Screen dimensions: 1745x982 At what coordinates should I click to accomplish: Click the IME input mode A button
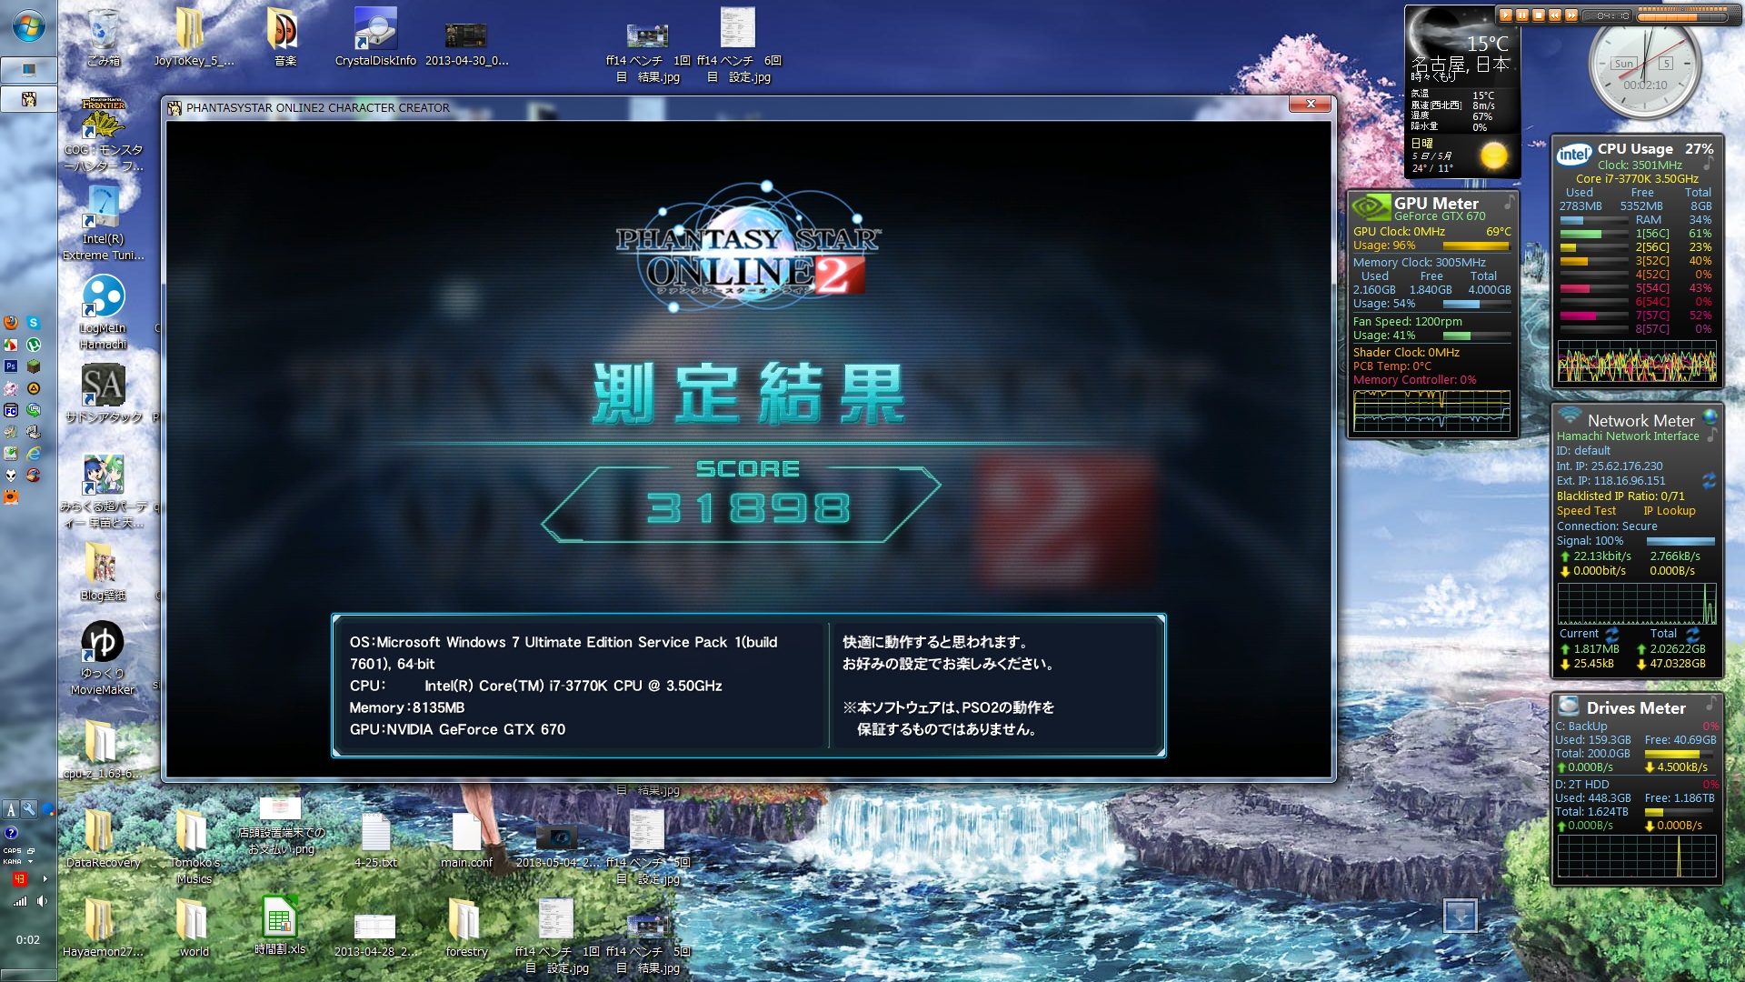click(x=11, y=809)
